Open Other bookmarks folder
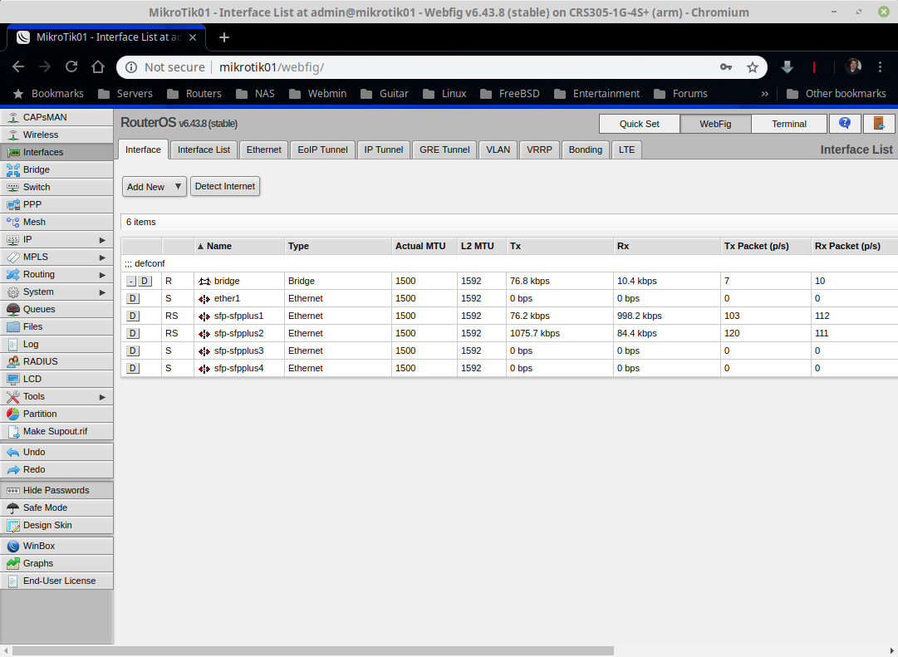The image size is (898, 657). pos(837,93)
